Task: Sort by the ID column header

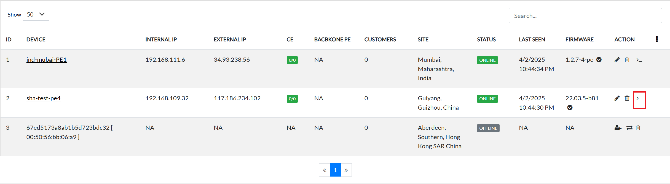Action: (x=9, y=39)
